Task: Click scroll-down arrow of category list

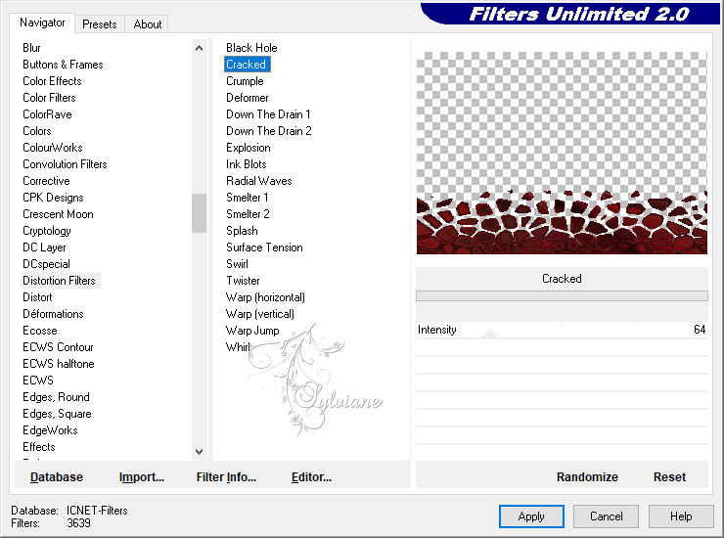Action: (199, 452)
